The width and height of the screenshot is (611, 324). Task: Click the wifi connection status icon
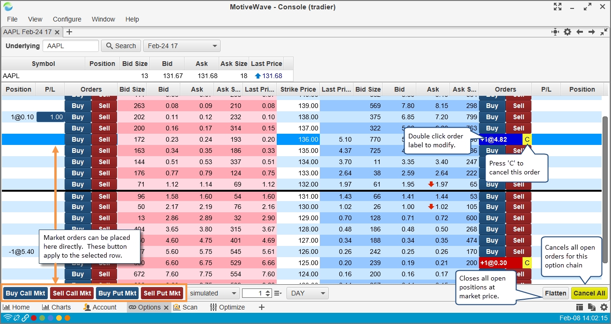8,318
